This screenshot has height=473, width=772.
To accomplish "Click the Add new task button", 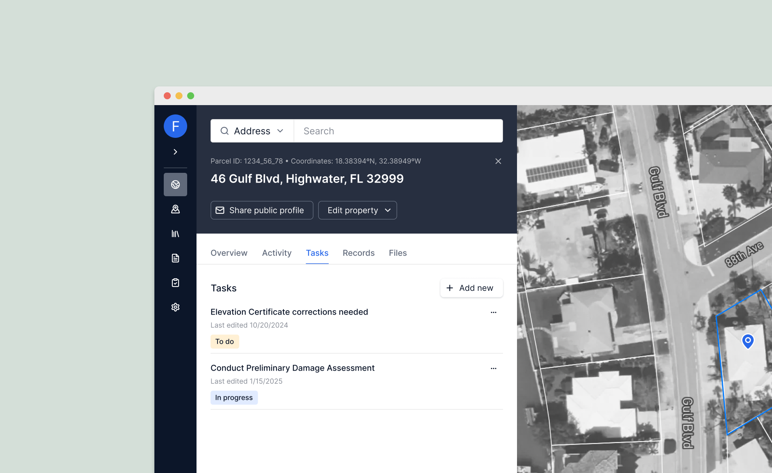I will (x=471, y=288).
